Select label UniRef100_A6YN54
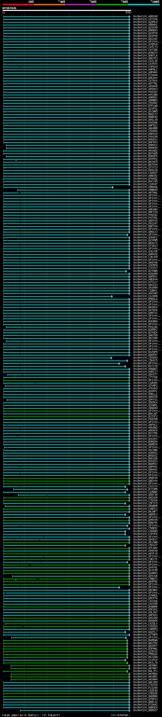162x717 pixels. click(x=145, y=674)
